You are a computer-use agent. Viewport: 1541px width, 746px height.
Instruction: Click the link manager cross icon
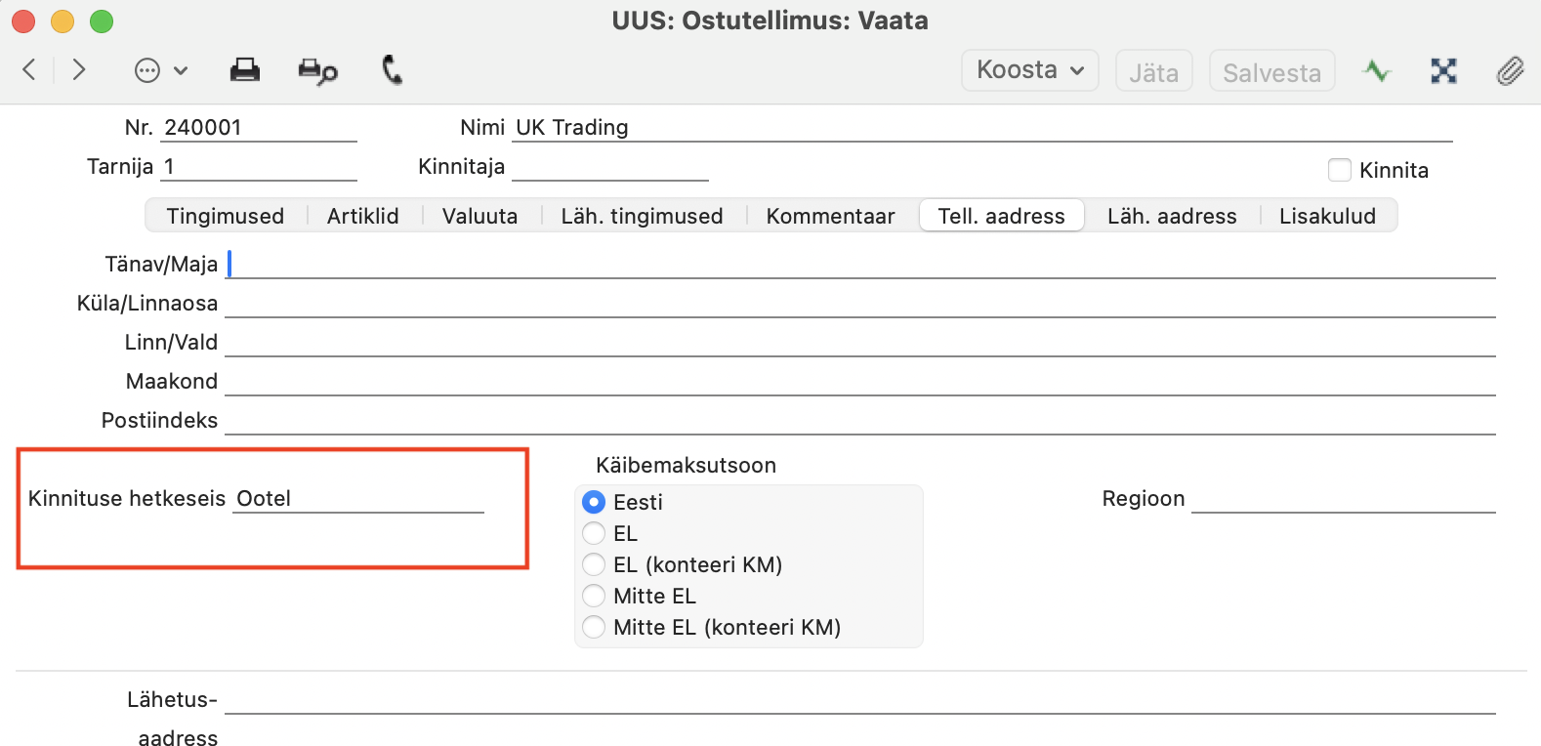(x=1443, y=70)
